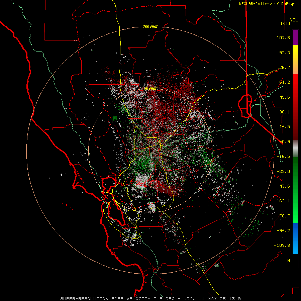Select the 45.6 scale value
Screen dimensions: 301x301
[285, 97]
